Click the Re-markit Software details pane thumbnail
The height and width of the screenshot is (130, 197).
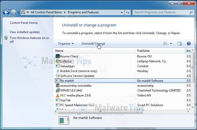[64, 120]
